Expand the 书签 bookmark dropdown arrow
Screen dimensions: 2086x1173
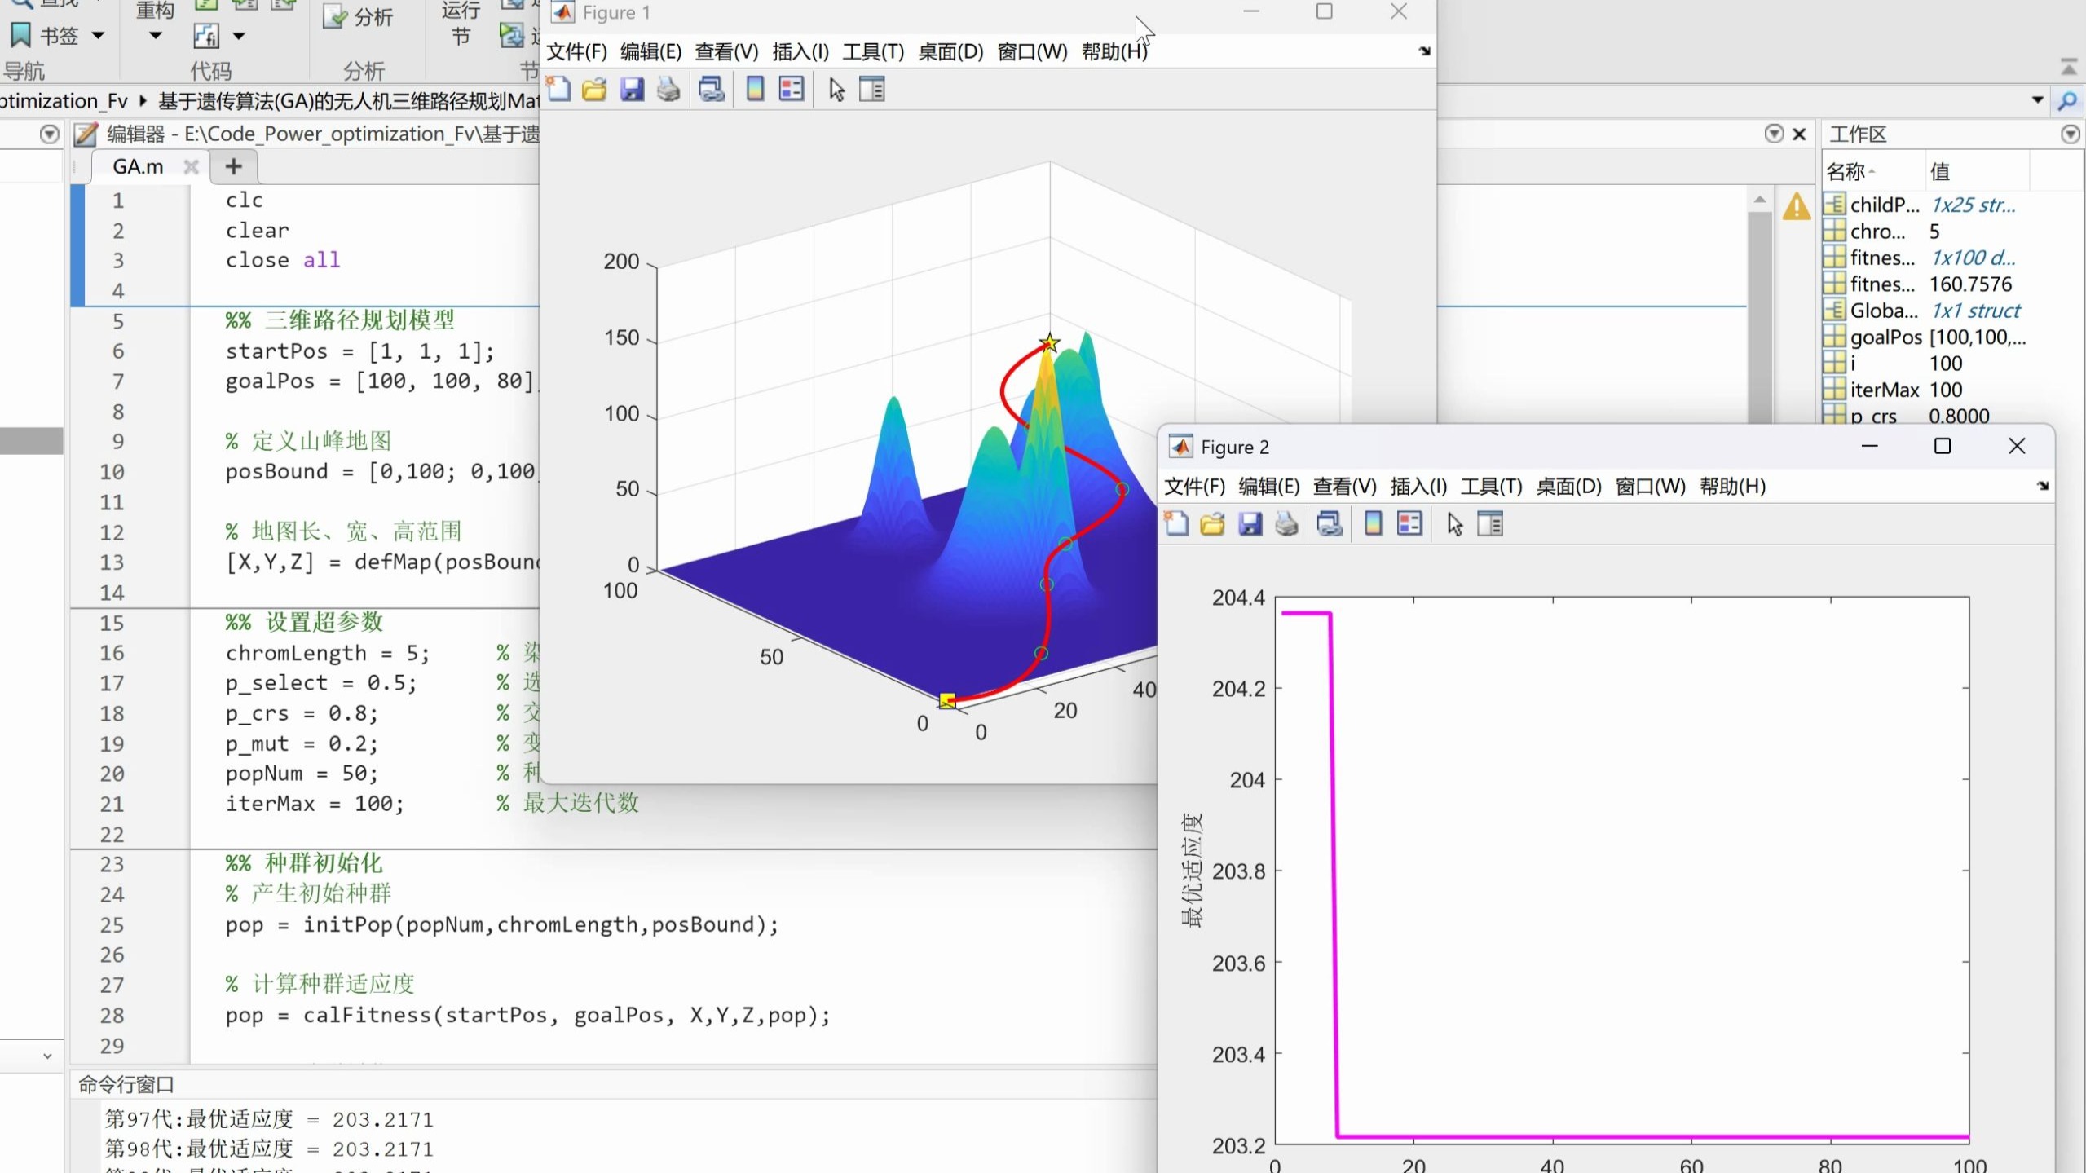99,36
